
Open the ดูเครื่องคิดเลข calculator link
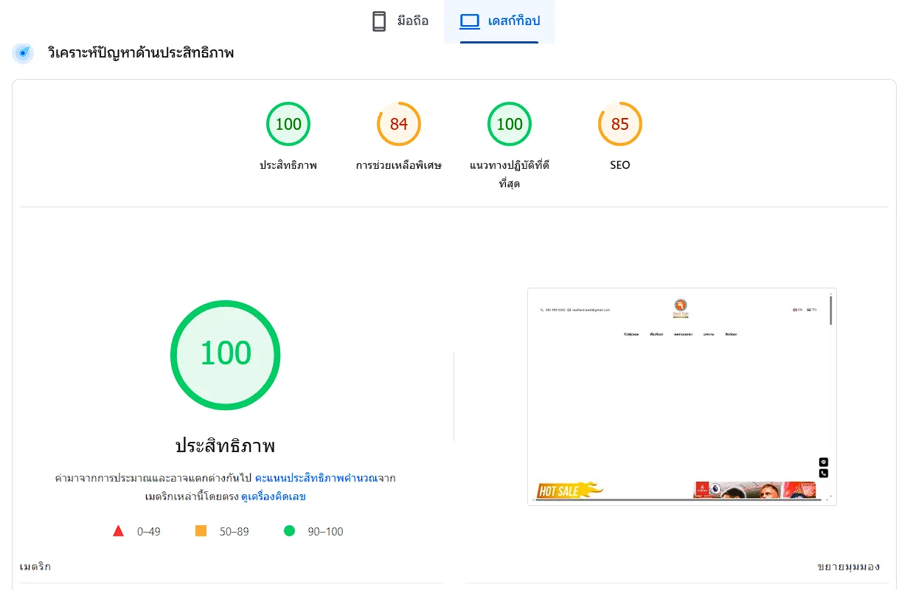273,496
